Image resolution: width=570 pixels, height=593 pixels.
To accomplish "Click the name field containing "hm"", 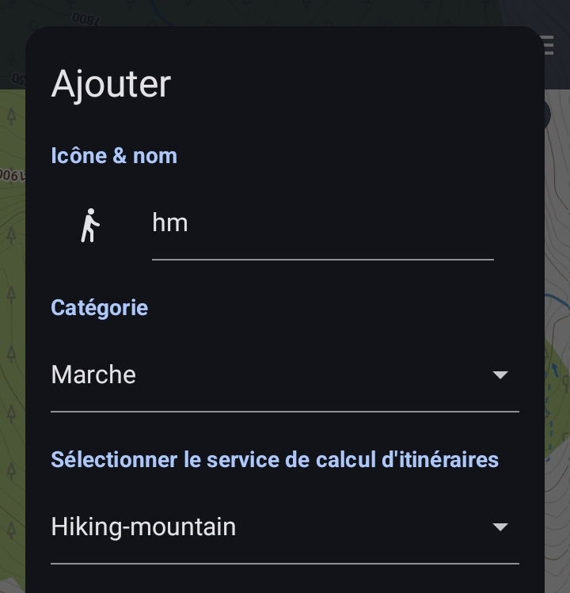I will tap(322, 224).
